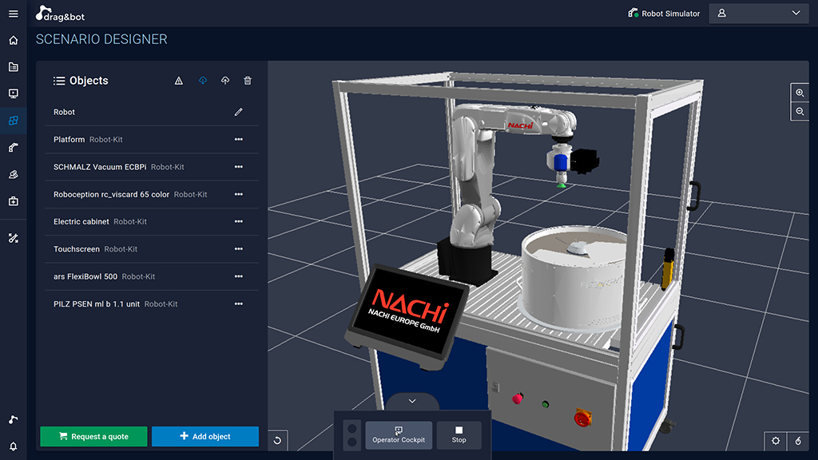Open the file manager sidebar icon
The image size is (818, 460).
(14, 67)
